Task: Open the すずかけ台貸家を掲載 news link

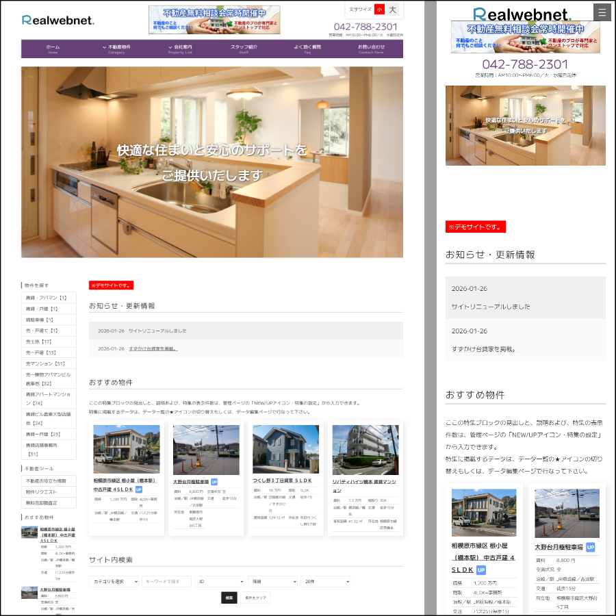Action: click(x=153, y=348)
